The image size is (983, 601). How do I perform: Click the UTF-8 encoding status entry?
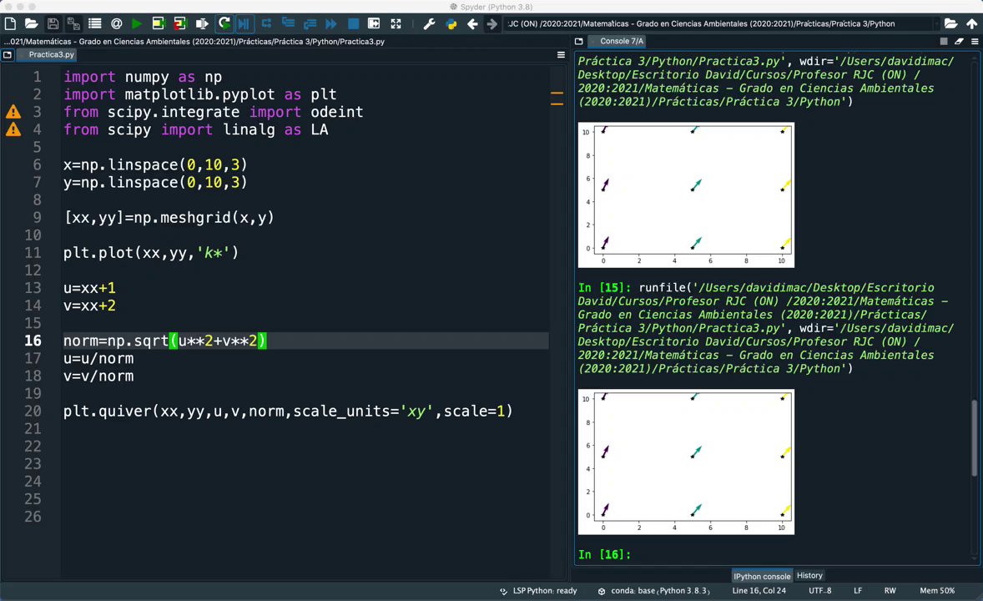pos(819,591)
